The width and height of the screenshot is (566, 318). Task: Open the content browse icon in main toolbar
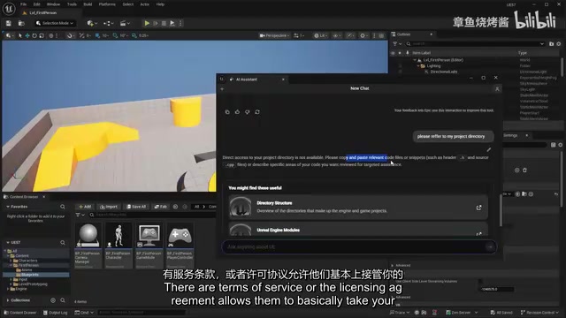click(21, 23)
